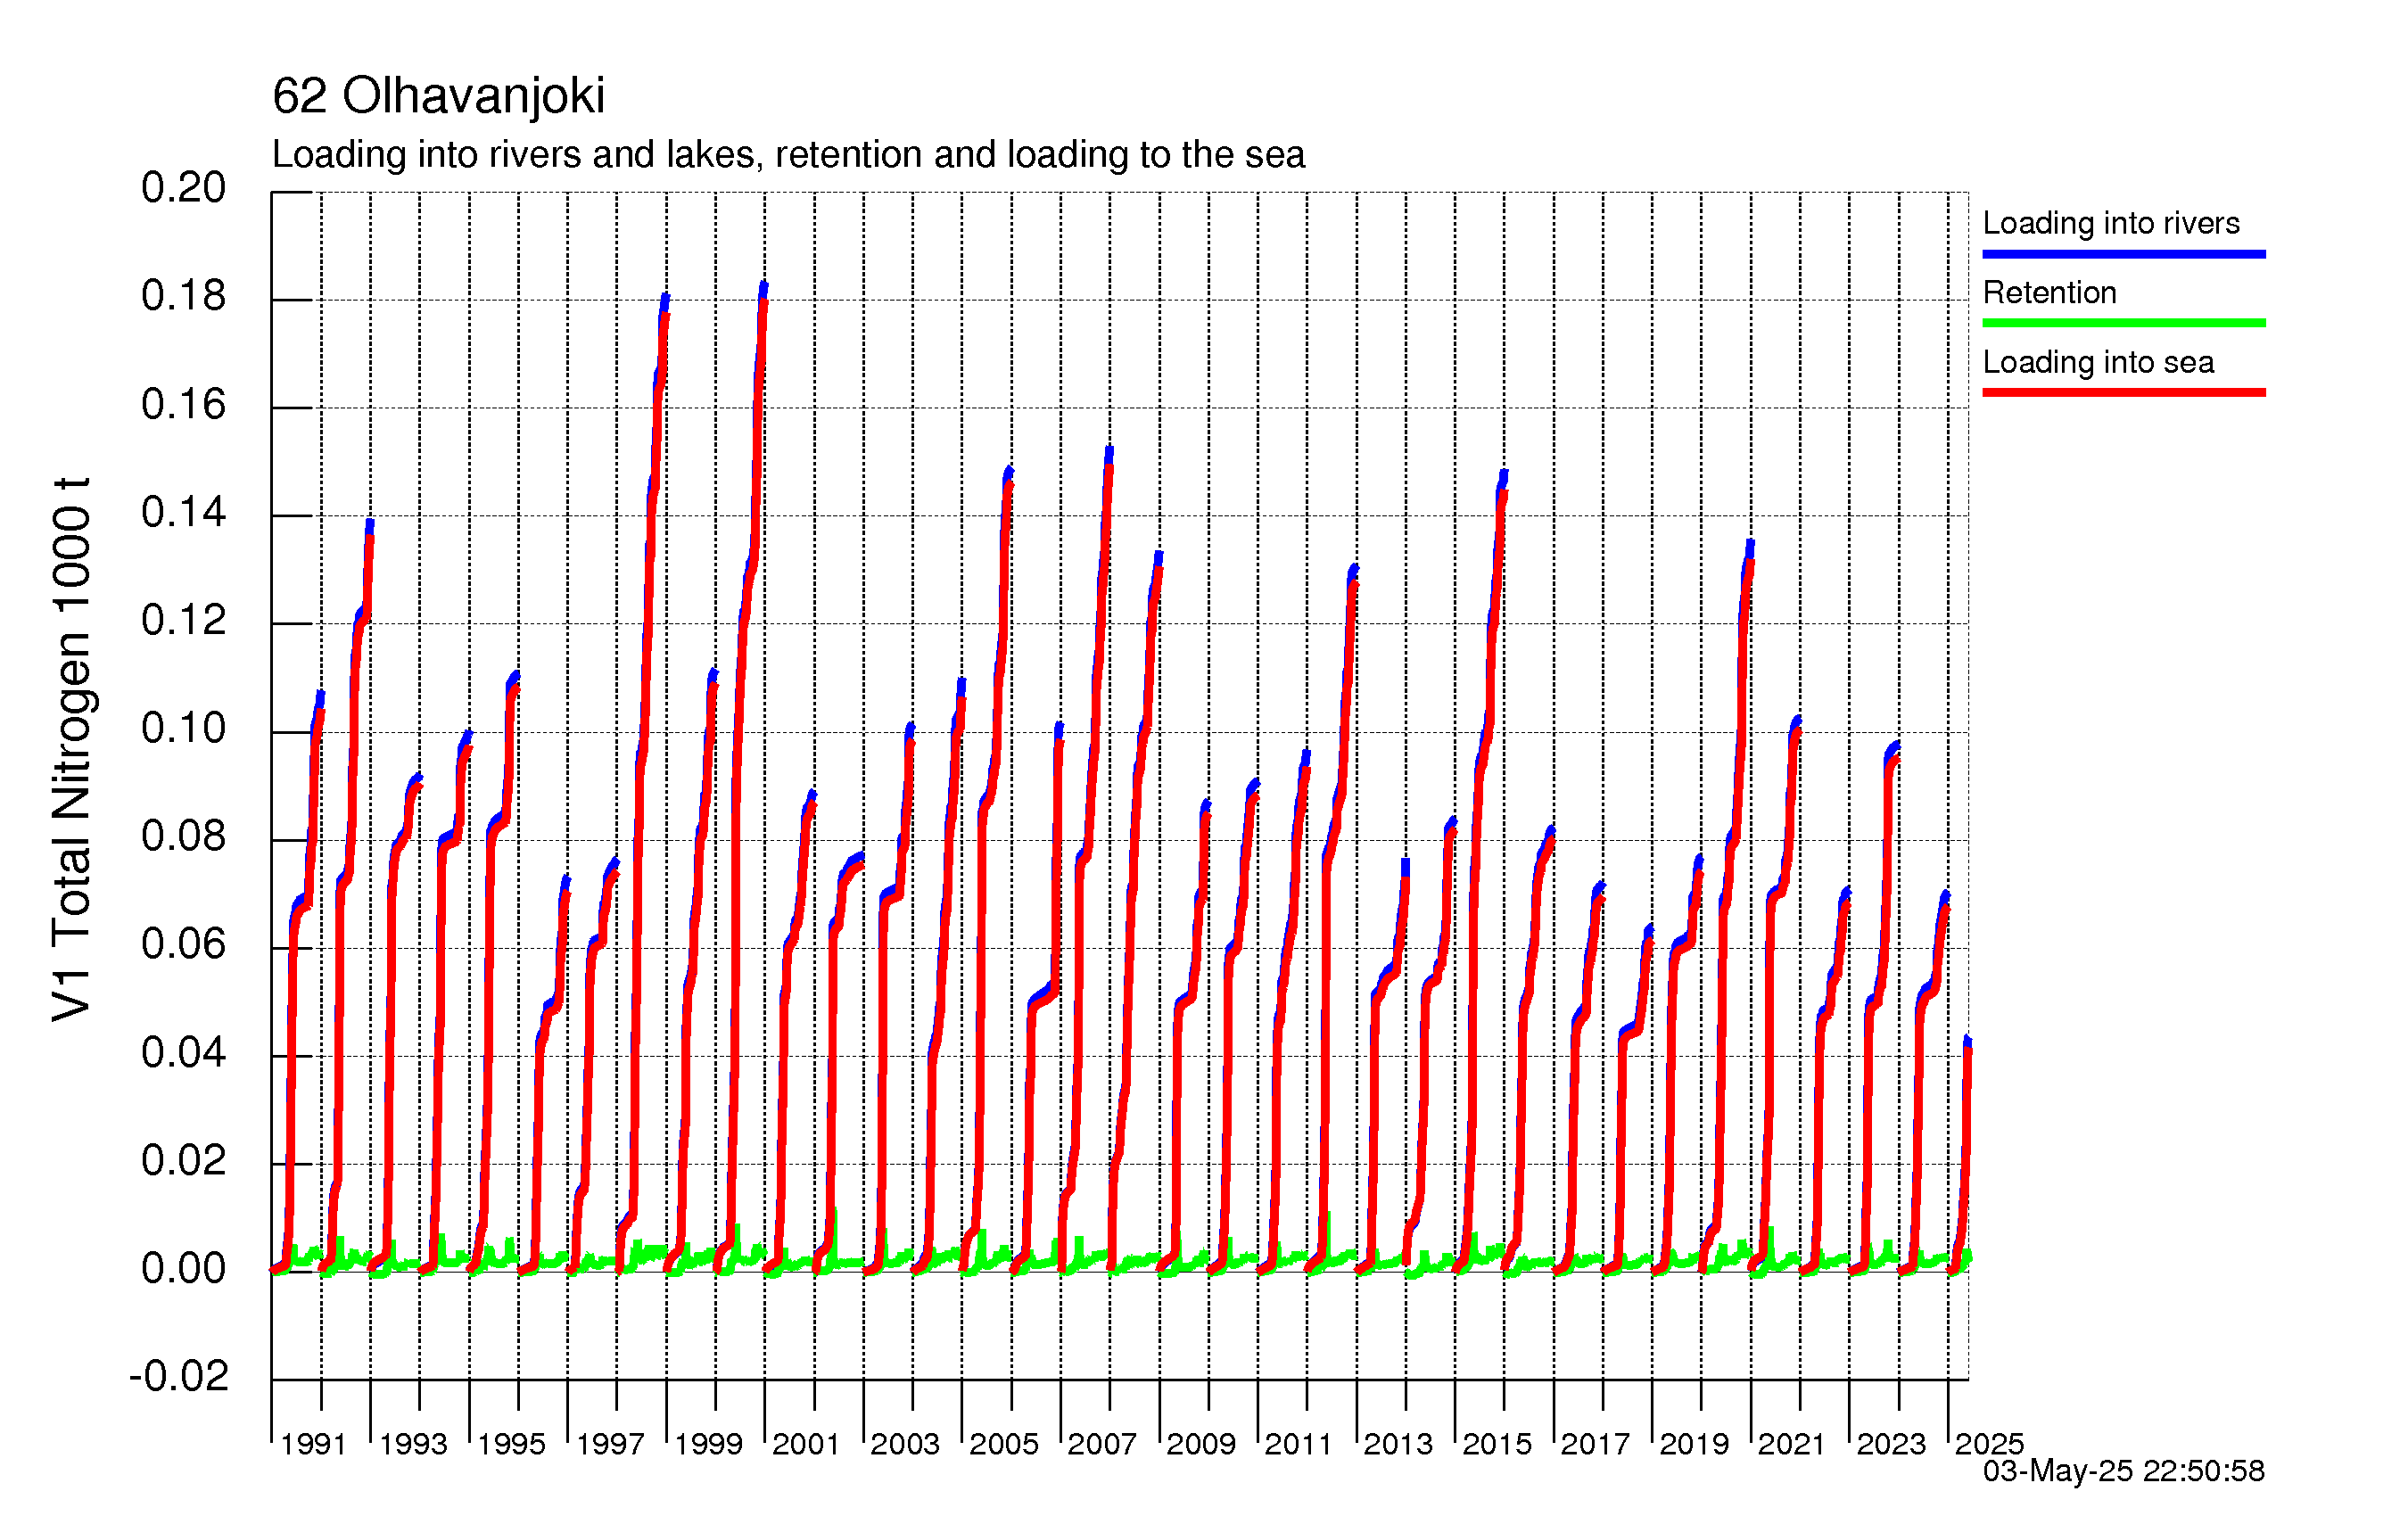Screen dimensions: 2408x1516
Task: Click the y-axis value 0.12
Action: (184, 621)
